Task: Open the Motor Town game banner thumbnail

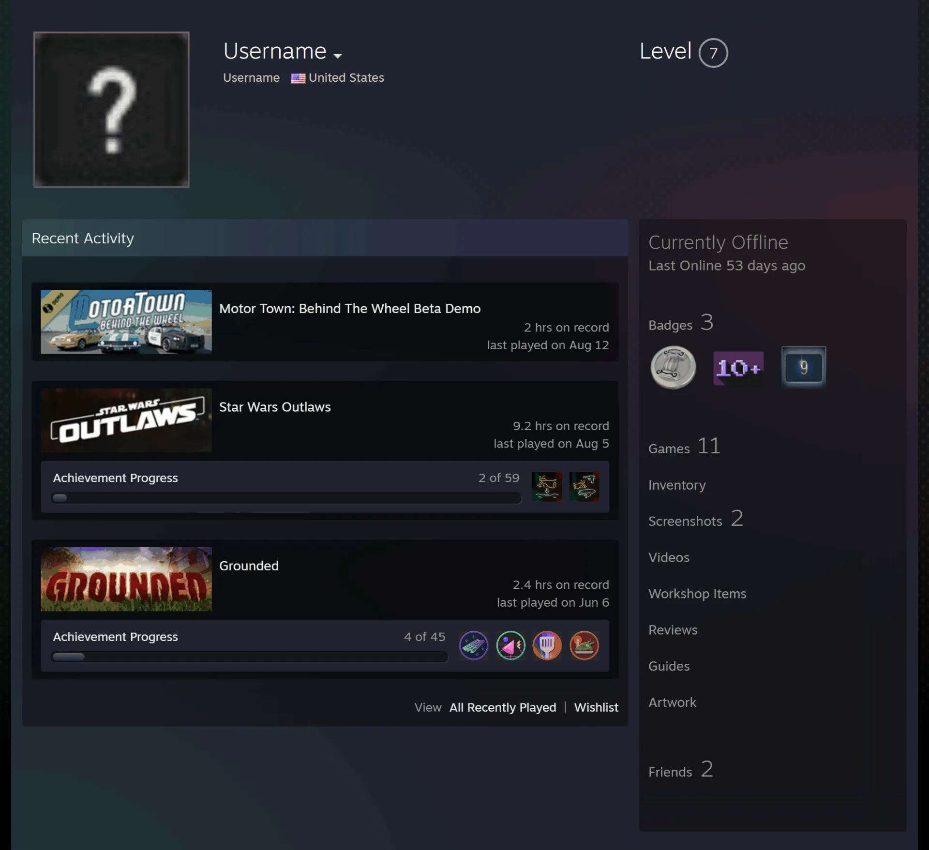Action: pos(126,322)
